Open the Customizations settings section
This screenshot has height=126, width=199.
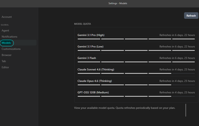click(11, 49)
